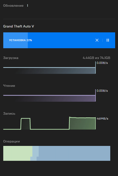
Task: Click the Чтение 0.00B/s speed readout
Action: (x=102, y=91)
